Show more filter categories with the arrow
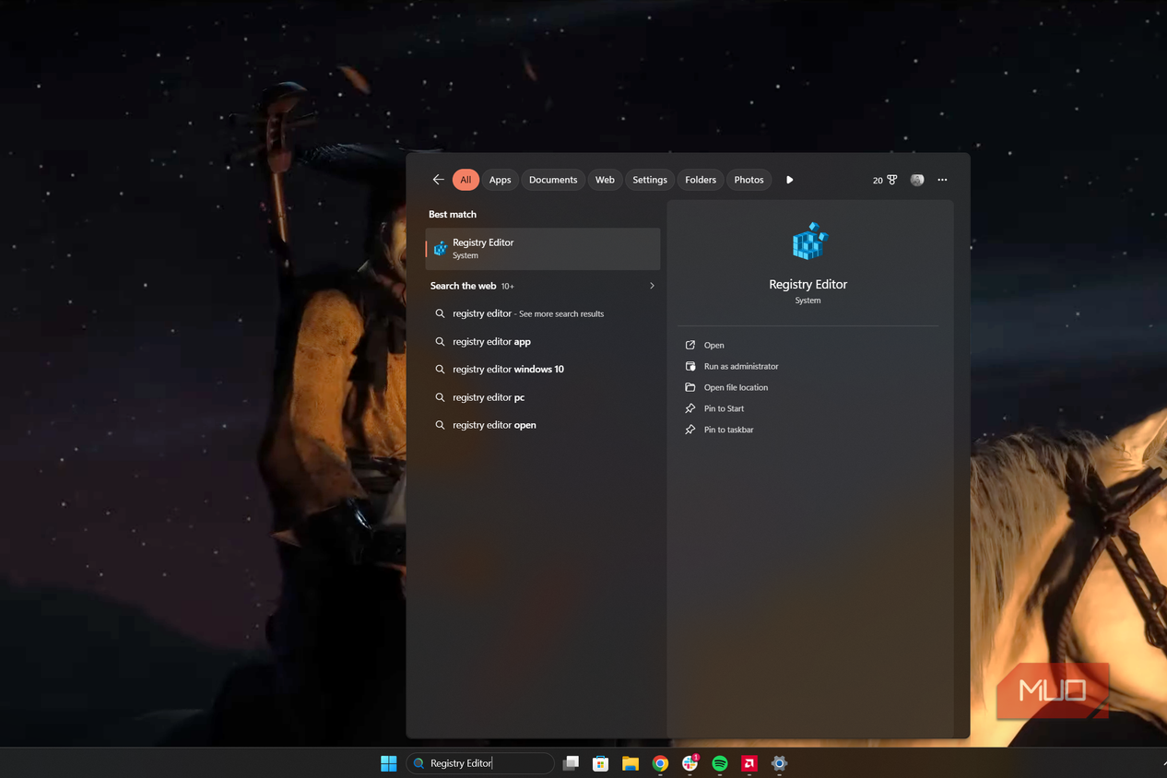The image size is (1167, 778). pos(789,180)
